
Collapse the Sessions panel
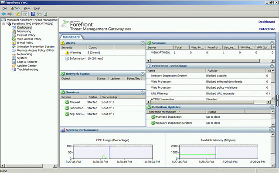point(272,43)
